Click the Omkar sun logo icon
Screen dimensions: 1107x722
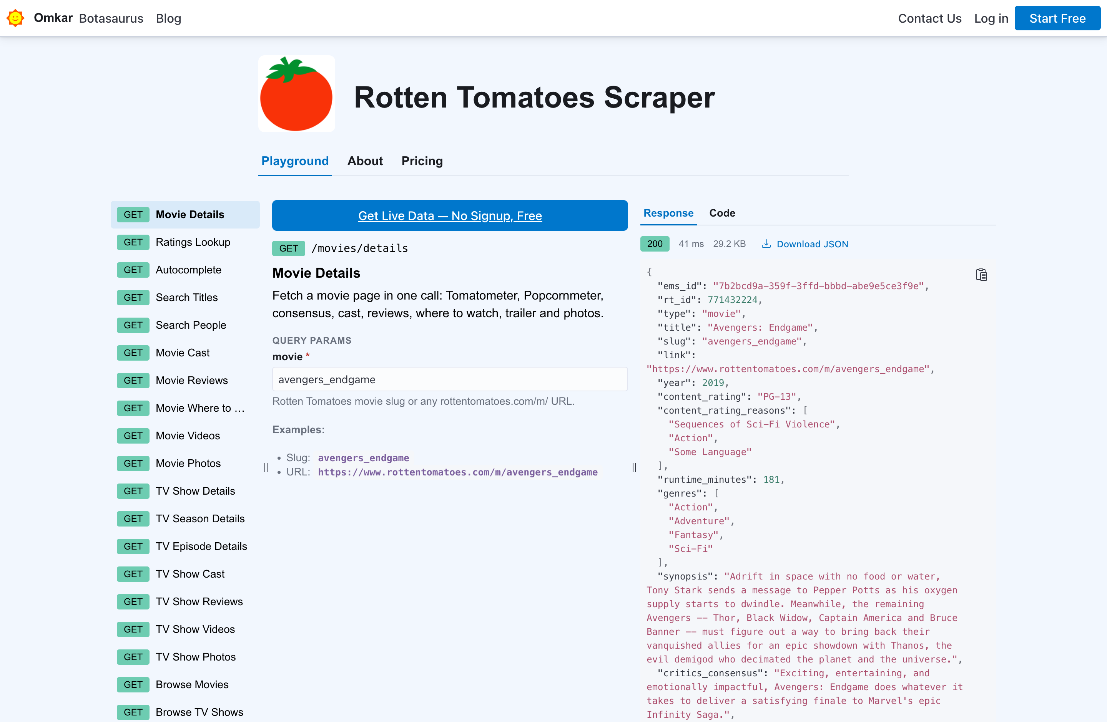[15, 18]
